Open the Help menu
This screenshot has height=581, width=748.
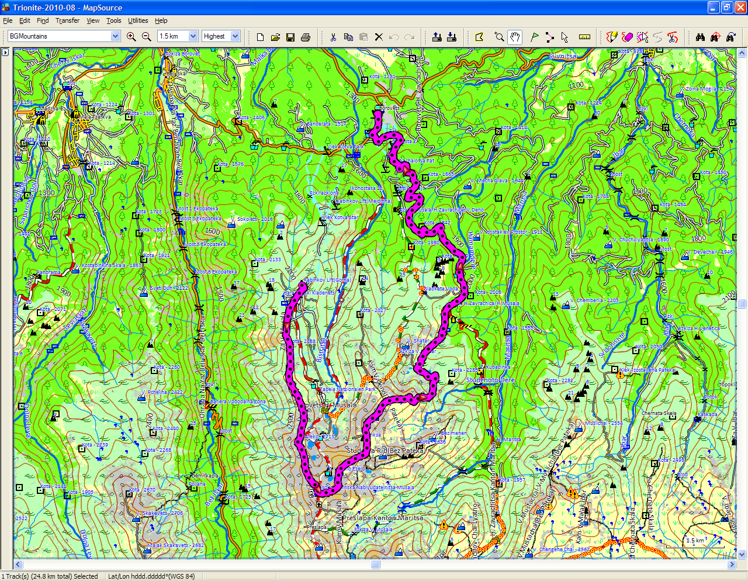(x=161, y=20)
